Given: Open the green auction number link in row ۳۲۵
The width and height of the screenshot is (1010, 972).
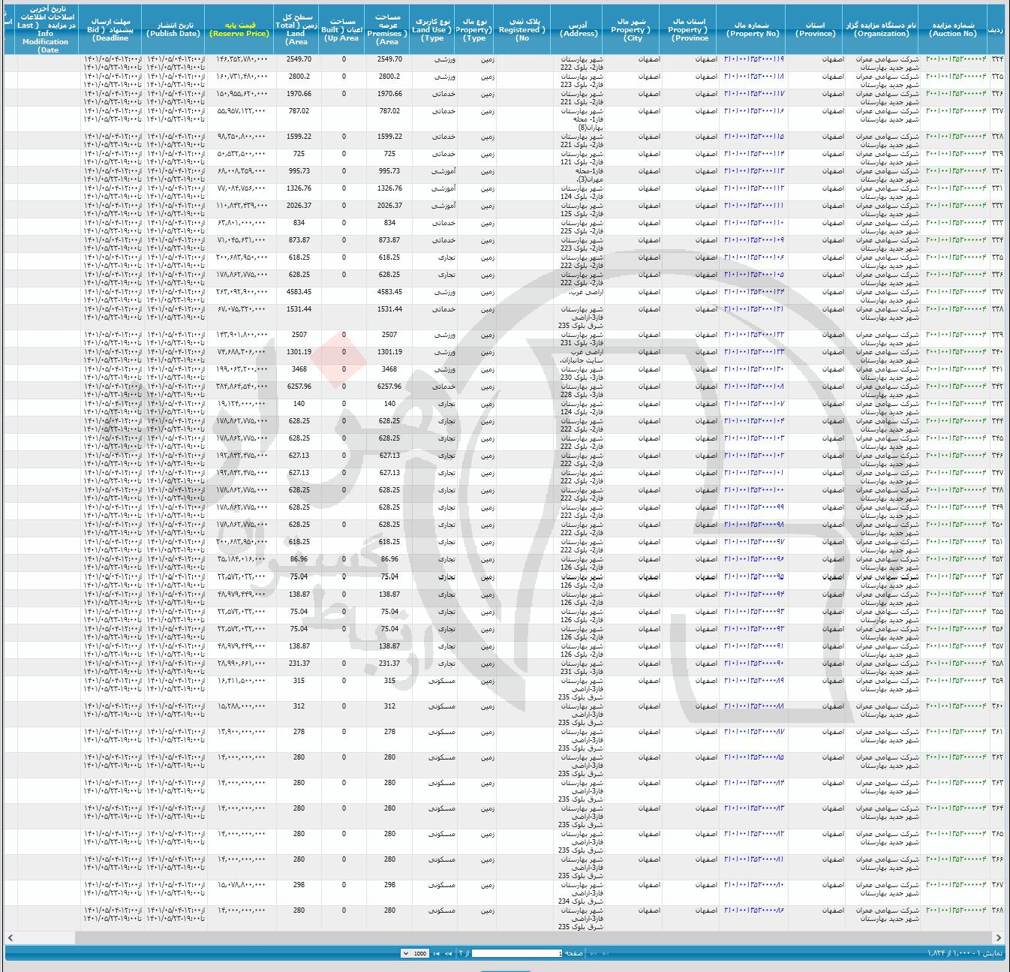Looking at the screenshot, I should (956, 77).
